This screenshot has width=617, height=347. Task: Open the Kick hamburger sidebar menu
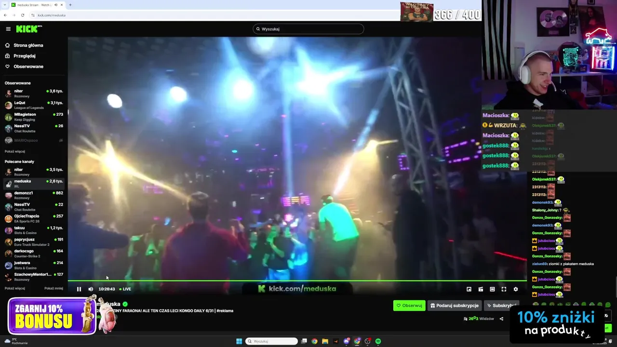tap(8, 29)
